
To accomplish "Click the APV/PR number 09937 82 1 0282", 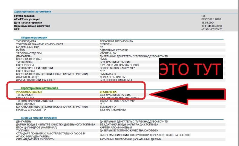I will pos(212,19).
